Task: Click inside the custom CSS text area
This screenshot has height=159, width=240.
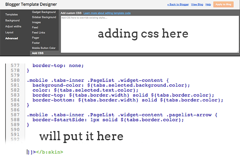Action: (x=150, y=34)
